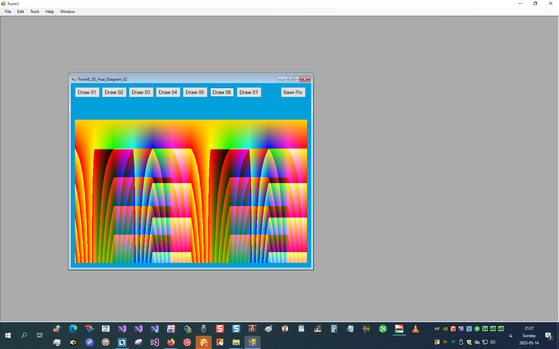
Task: Open the blue S taskbar icon
Action: pyautogui.click(x=236, y=329)
